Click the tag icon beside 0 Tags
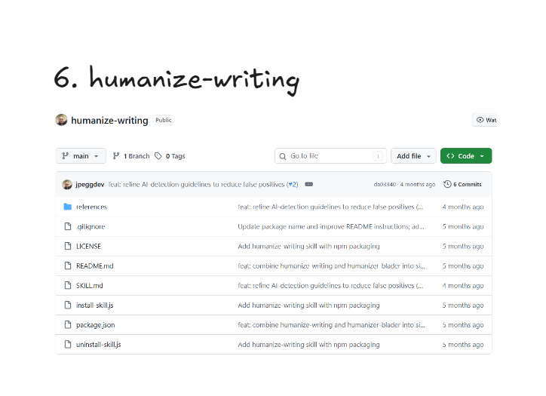Screen dimensions: 546x396 click(158, 156)
